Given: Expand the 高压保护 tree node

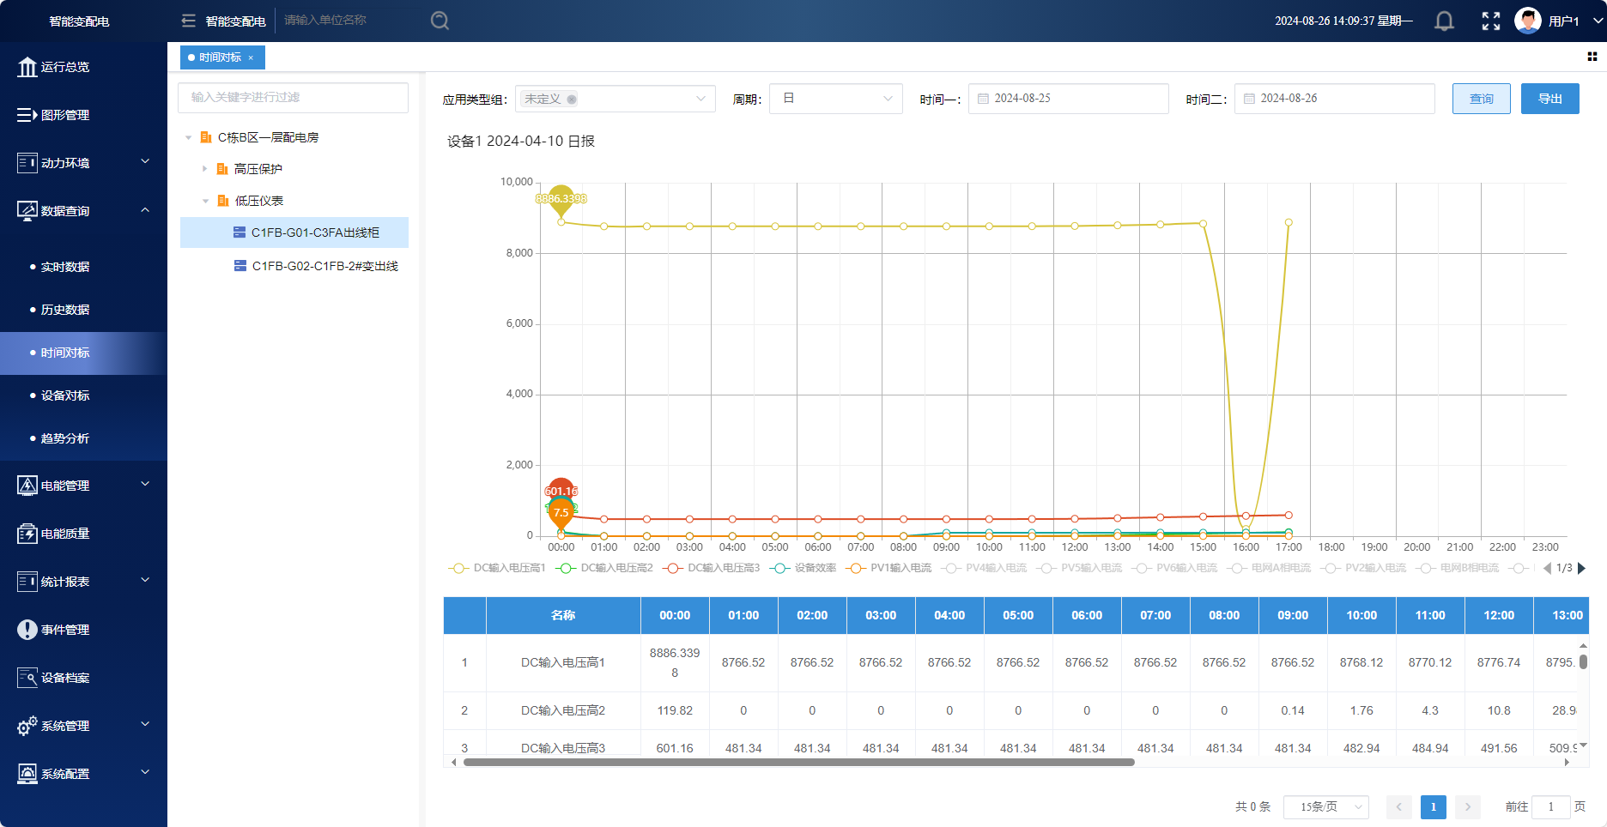Looking at the screenshot, I should tap(204, 169).
